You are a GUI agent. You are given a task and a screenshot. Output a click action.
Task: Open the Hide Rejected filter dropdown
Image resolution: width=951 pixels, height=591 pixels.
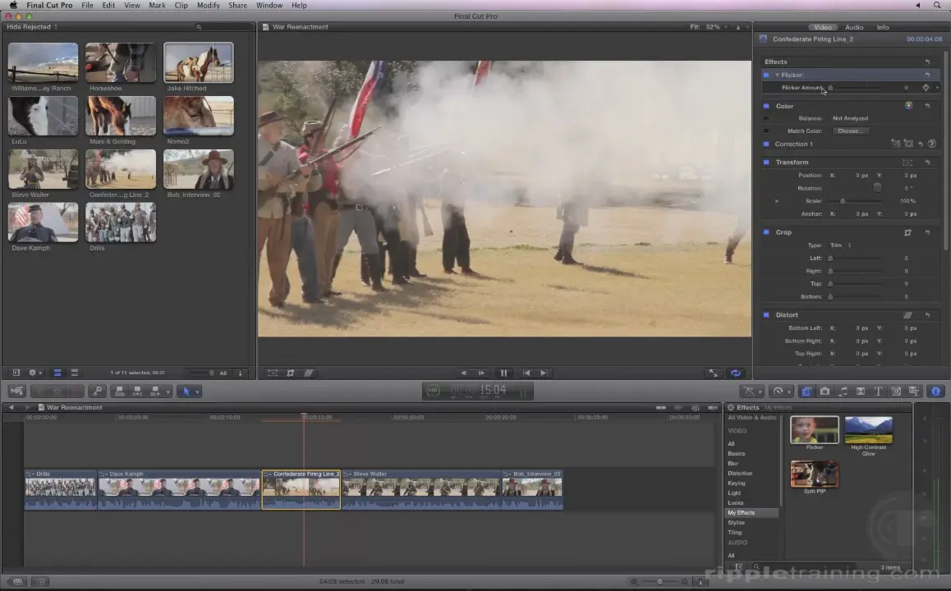point(32,26)
